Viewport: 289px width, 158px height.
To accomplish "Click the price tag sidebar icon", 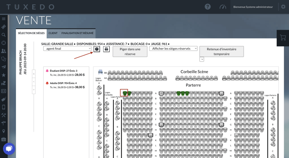I will pyautogui.click(x=3, y=99).
